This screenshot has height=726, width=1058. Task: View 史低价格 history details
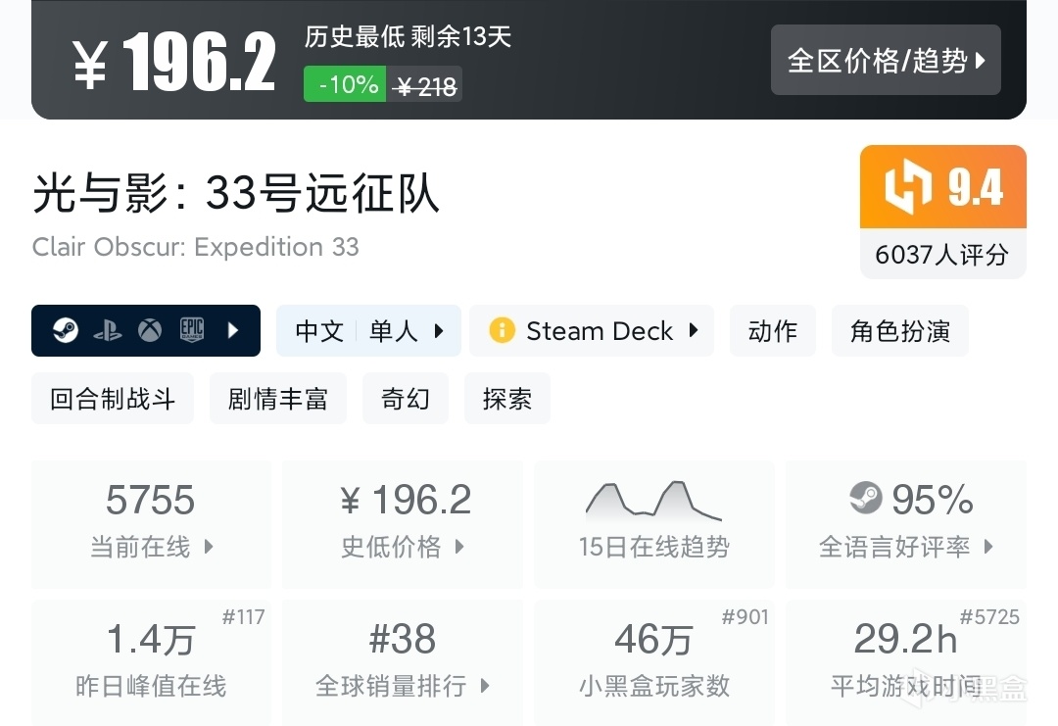click(402, 524)
